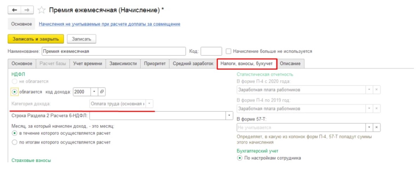Click the 'Записать и закрыть' button

pyautogui.click(x=36, y=39)
